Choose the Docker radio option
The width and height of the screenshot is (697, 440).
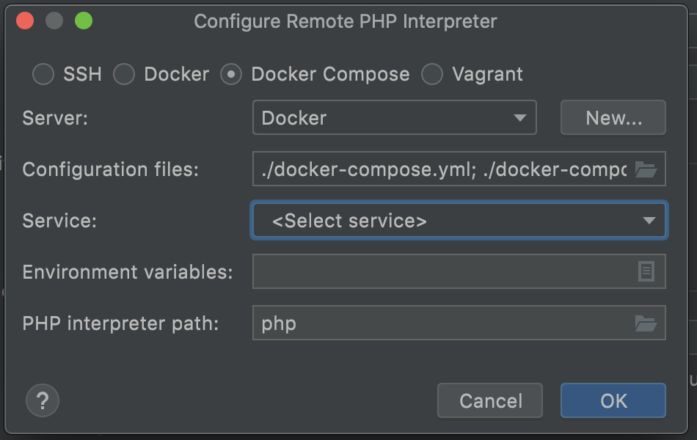pyautogui.click(x=124, y=74)
